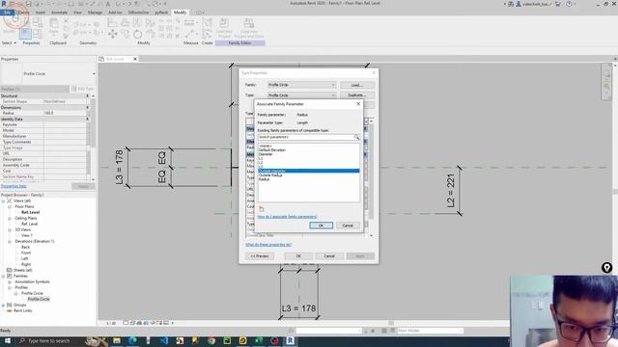Image resolution: width=618 pixels, height=347 pixels.
Task: Click the Align tool icon in the Modify panel
Action: 112,22
